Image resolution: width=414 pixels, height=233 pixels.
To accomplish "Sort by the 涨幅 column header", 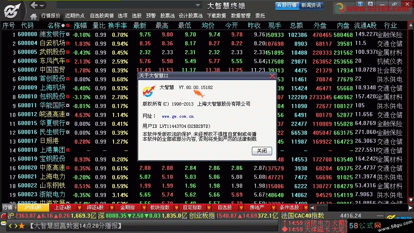I will (80, 25).
